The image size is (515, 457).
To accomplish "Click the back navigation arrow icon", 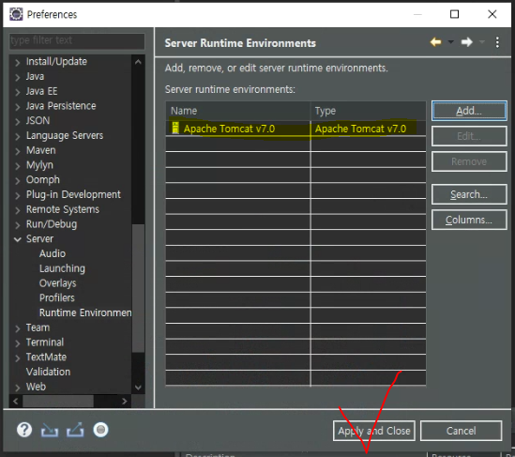I will pyautogui.click(x=435, y=42).
